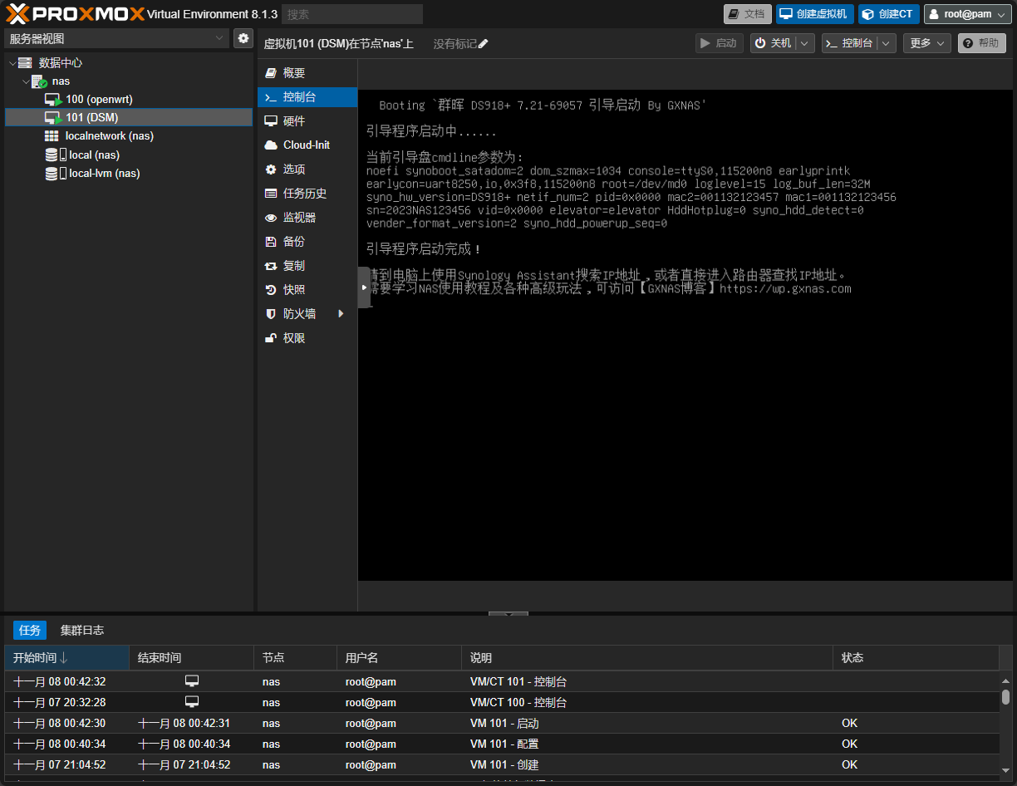Click the pencil icon to edit tags
Viewport: 1017px width, 786px height.
484,44
